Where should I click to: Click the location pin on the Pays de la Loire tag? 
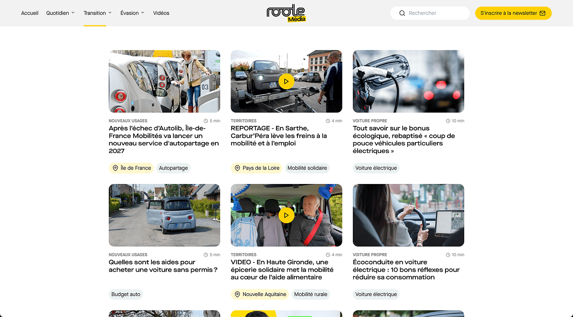click(238, 168)
